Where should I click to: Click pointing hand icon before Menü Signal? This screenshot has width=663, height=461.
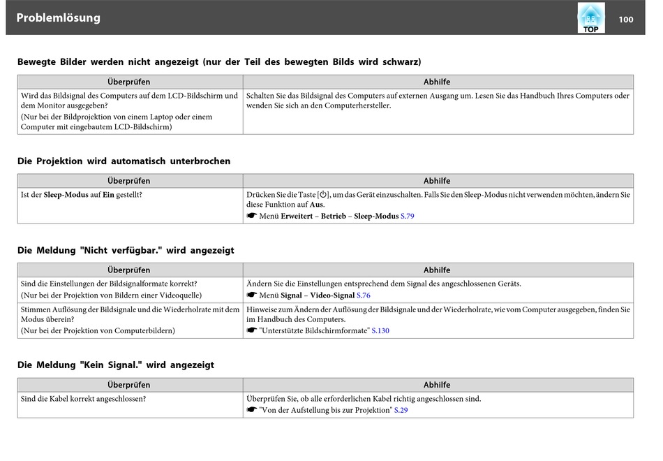[251, 295]
